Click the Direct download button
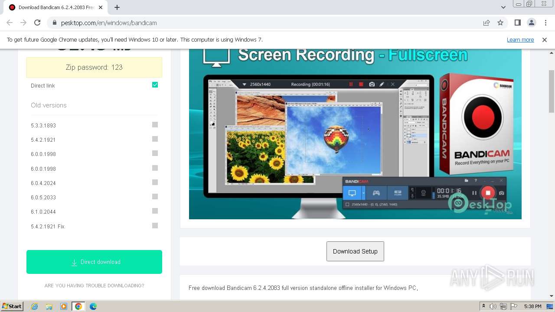This screenshot has width=555, height=312. 94,262
